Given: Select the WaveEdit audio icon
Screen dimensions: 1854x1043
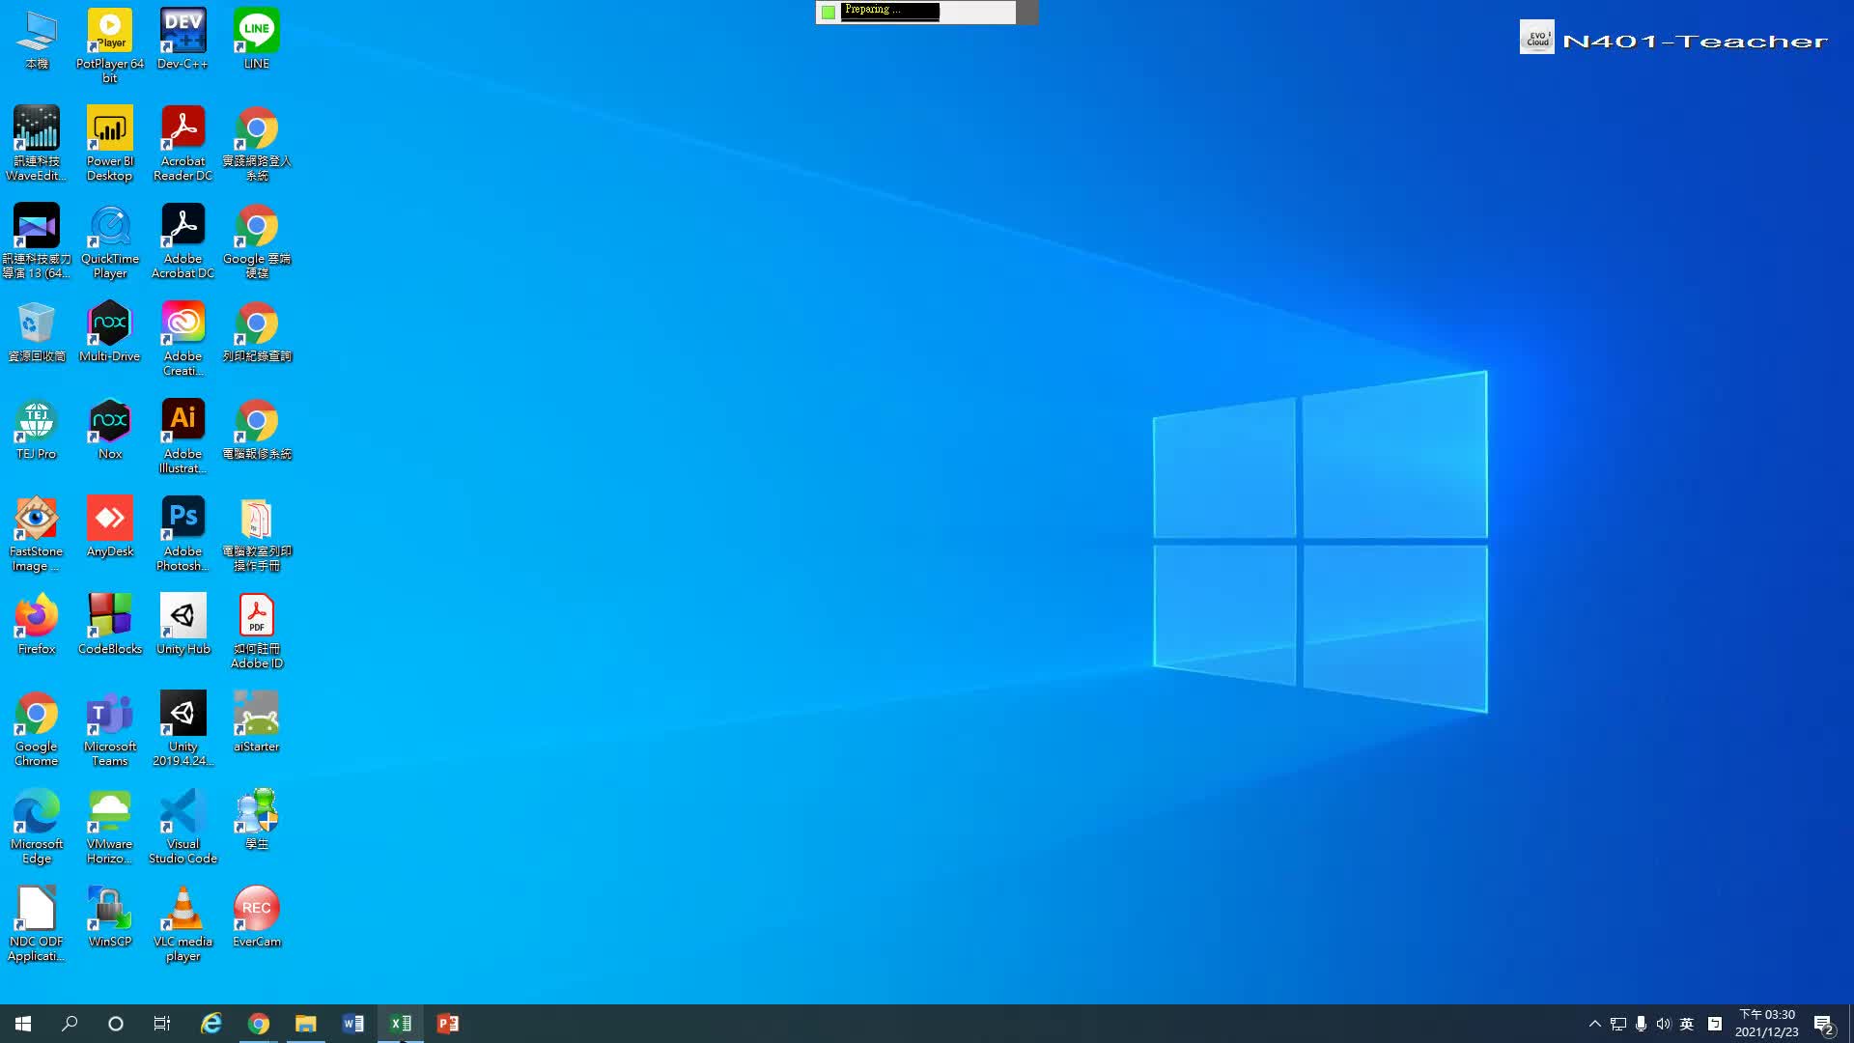Looking at the screenshot, I should [36, 143].
